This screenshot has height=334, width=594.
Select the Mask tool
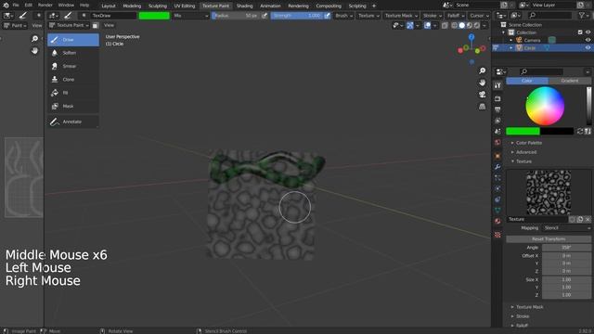coord(73,106)
